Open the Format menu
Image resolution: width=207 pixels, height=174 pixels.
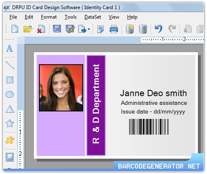[x=49, y=17]
